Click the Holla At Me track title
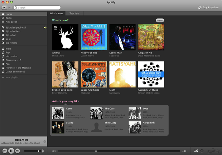 [x=21, y=140]
